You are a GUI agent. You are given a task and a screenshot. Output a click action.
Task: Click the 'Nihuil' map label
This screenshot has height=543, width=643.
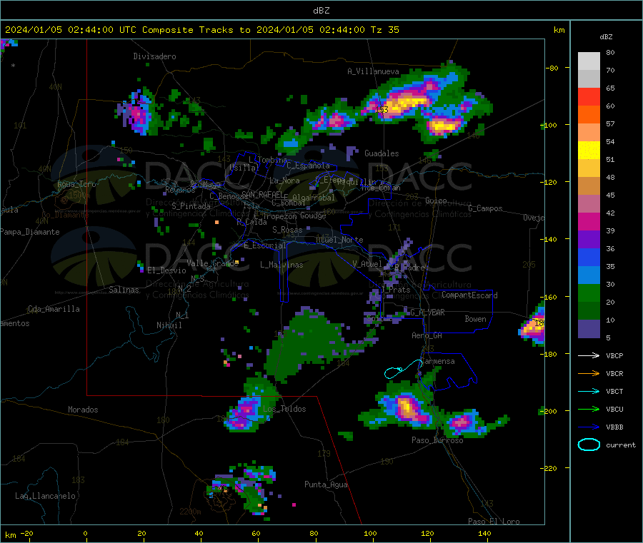tap(169, 325)
